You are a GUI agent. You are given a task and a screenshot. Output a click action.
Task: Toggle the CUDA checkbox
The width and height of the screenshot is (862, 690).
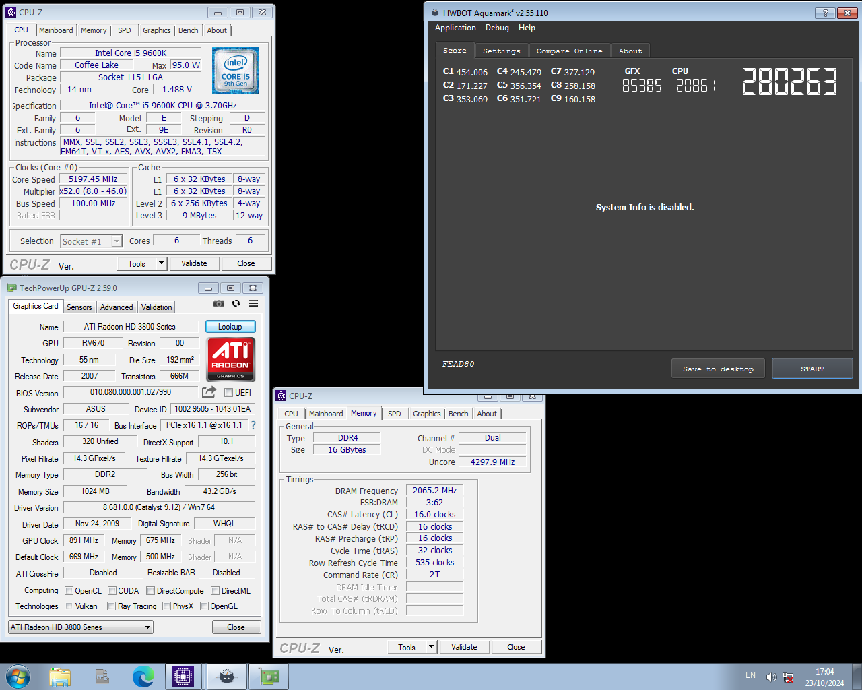[x=112, y=591]
